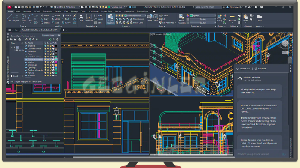Open Drafting & Annotation workspace dropdown
This screenshot has height=168, width=300.
coord(67,7)
